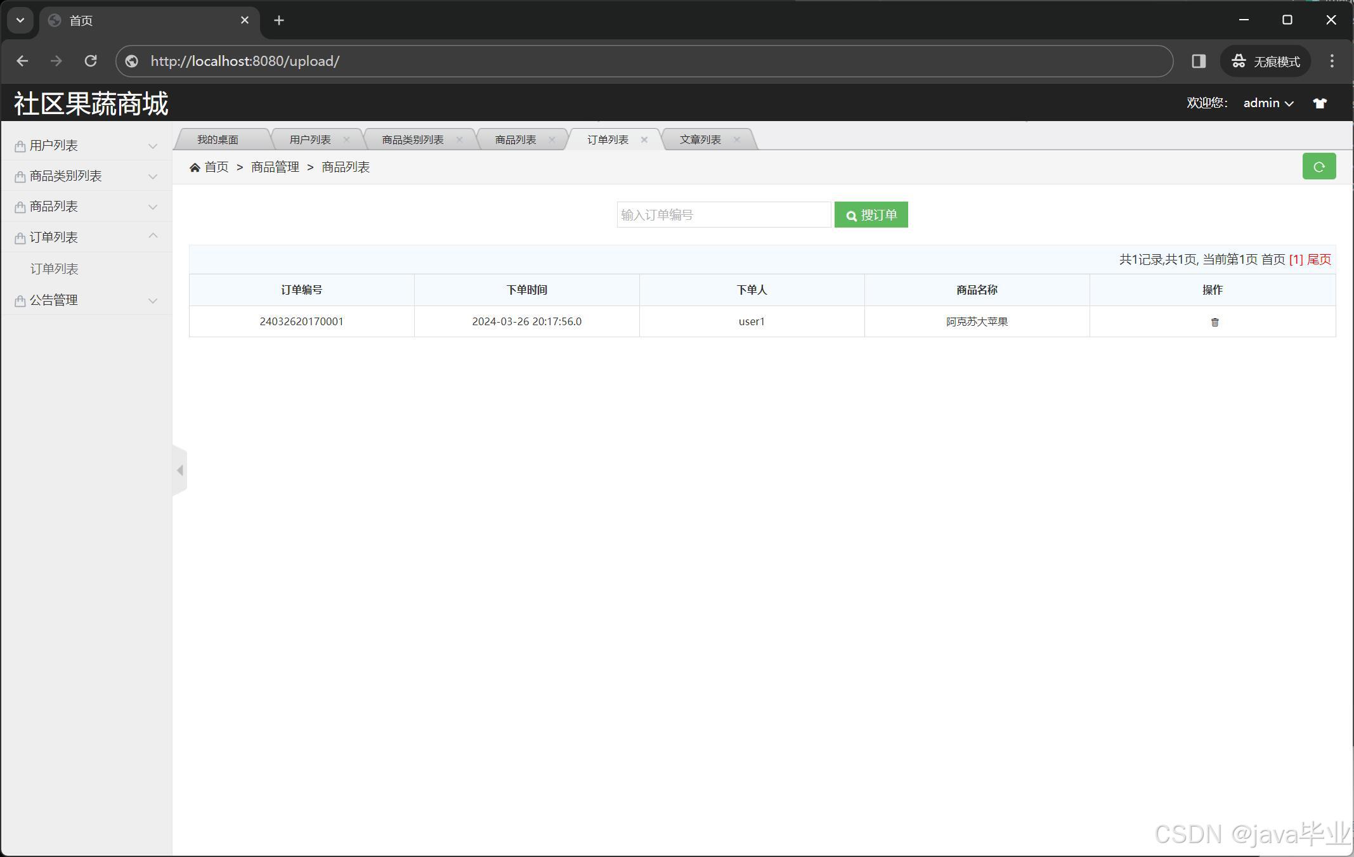Image resolution: width=1354 pixels, height=857 pixels.
Task: Click the 下单人 column header
Action: click(x=752, y=290)
